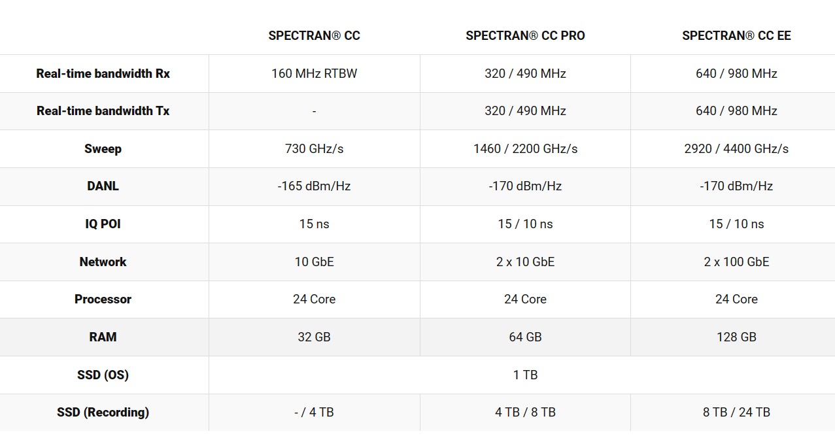The height and width of the screenshot is (444, 835).
Task: Click the SSD (Recording) row label
Action: pyautogui.click(x=103, y=413)
